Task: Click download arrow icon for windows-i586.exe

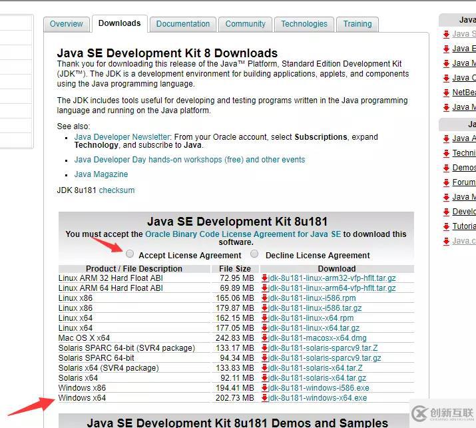Action: pos(265,388)
